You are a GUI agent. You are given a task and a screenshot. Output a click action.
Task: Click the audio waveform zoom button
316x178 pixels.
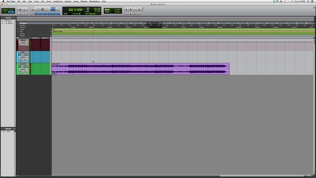(21, 9)
